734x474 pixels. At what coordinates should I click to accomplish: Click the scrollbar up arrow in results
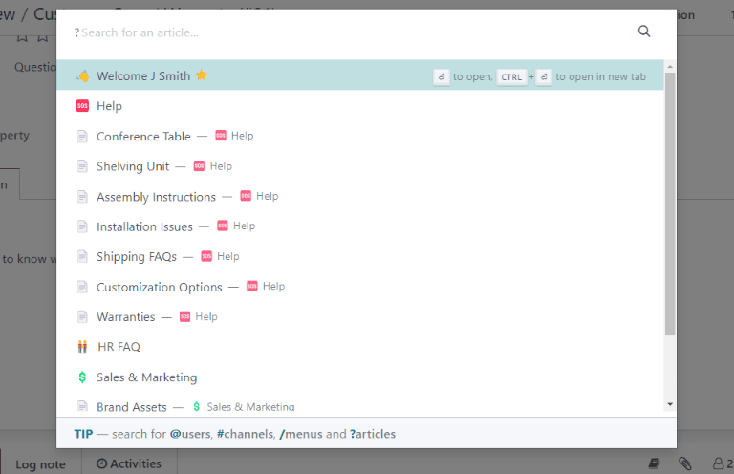coord(669,66)
